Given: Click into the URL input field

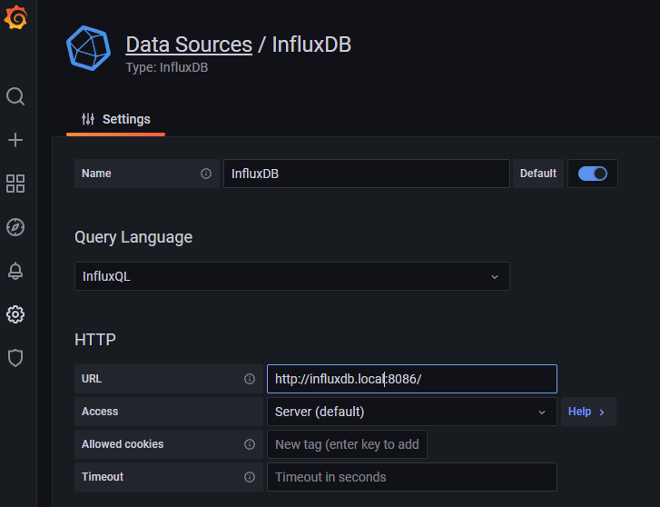Looking at the screenshot, I should pyautogui.click(x=412, y=379).
